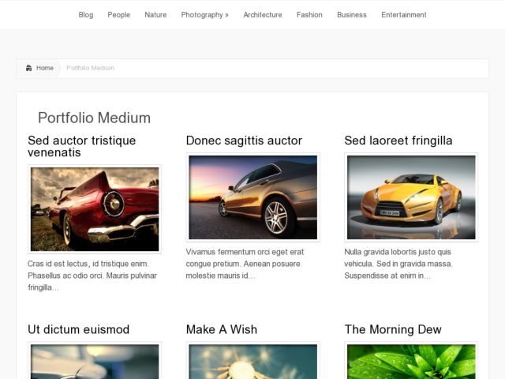Screen dimensions: 505x379
Task: Open the Ut dictum euismod title
Action: [79, 329]
